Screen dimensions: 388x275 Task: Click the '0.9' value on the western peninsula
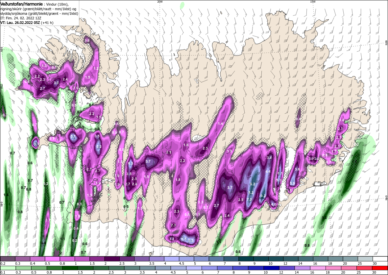(52, 139)
